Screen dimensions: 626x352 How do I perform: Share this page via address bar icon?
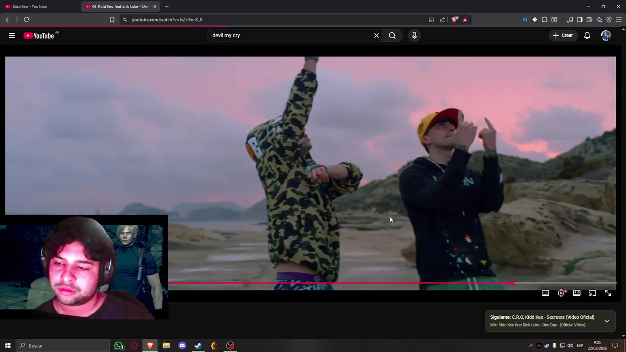443,20
